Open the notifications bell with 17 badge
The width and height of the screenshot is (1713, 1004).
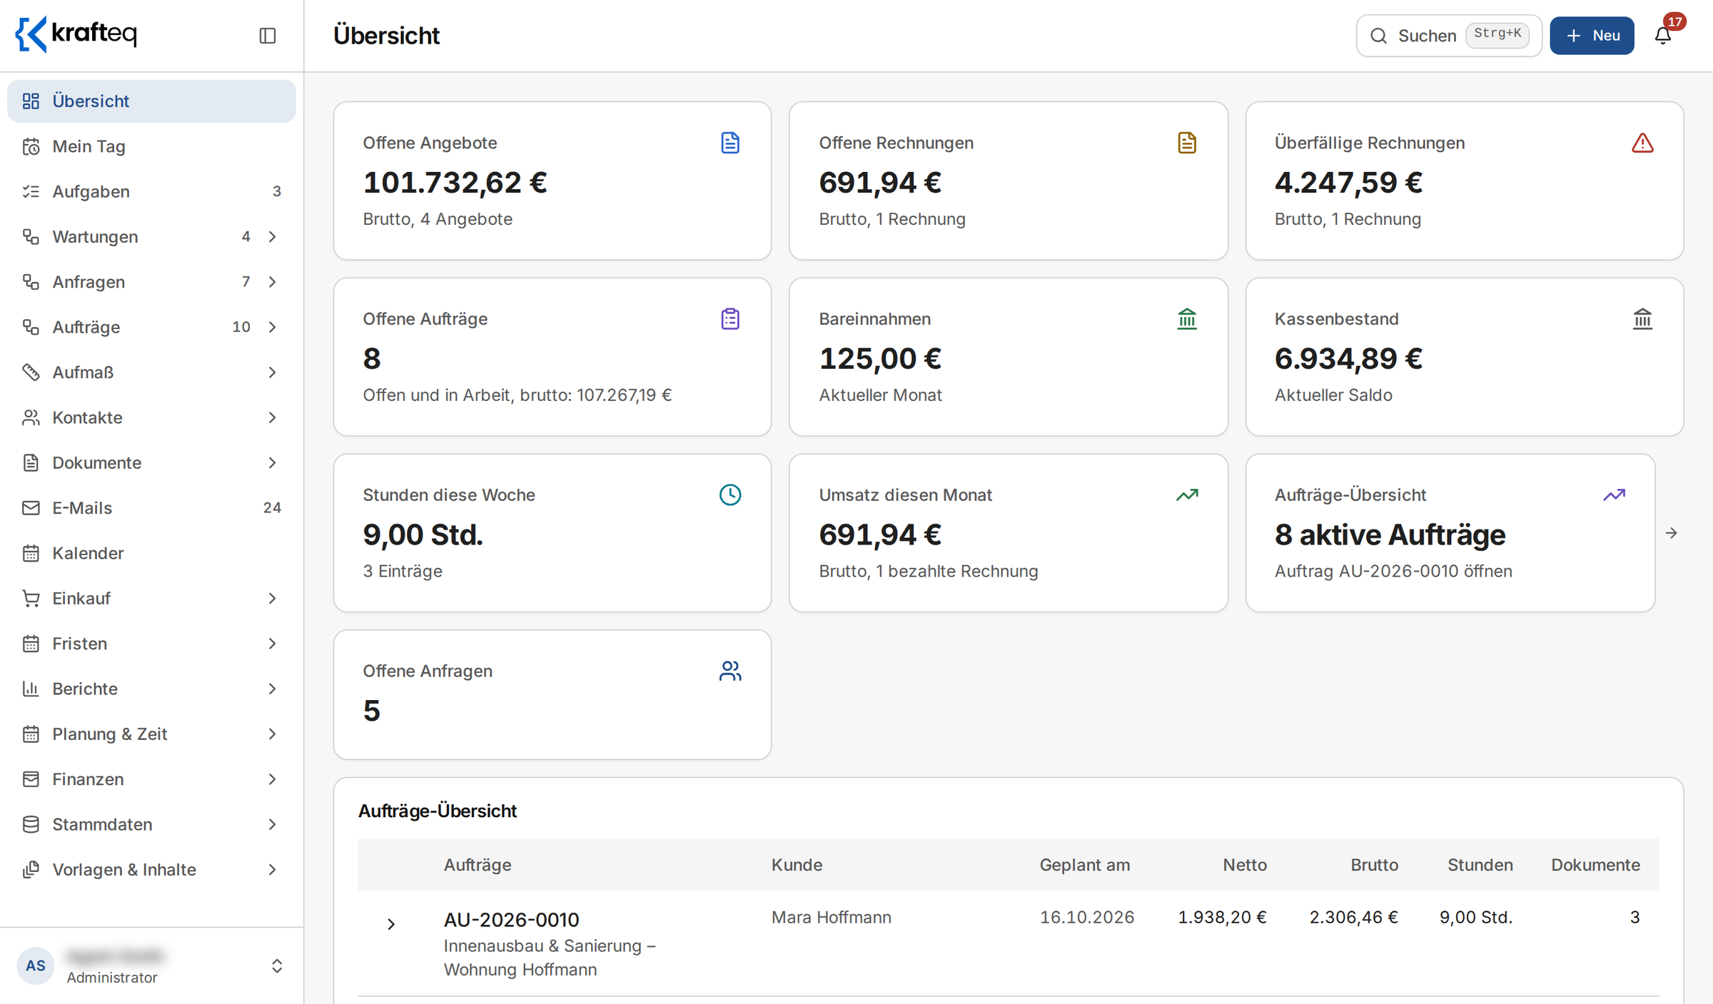point(1663,36)
